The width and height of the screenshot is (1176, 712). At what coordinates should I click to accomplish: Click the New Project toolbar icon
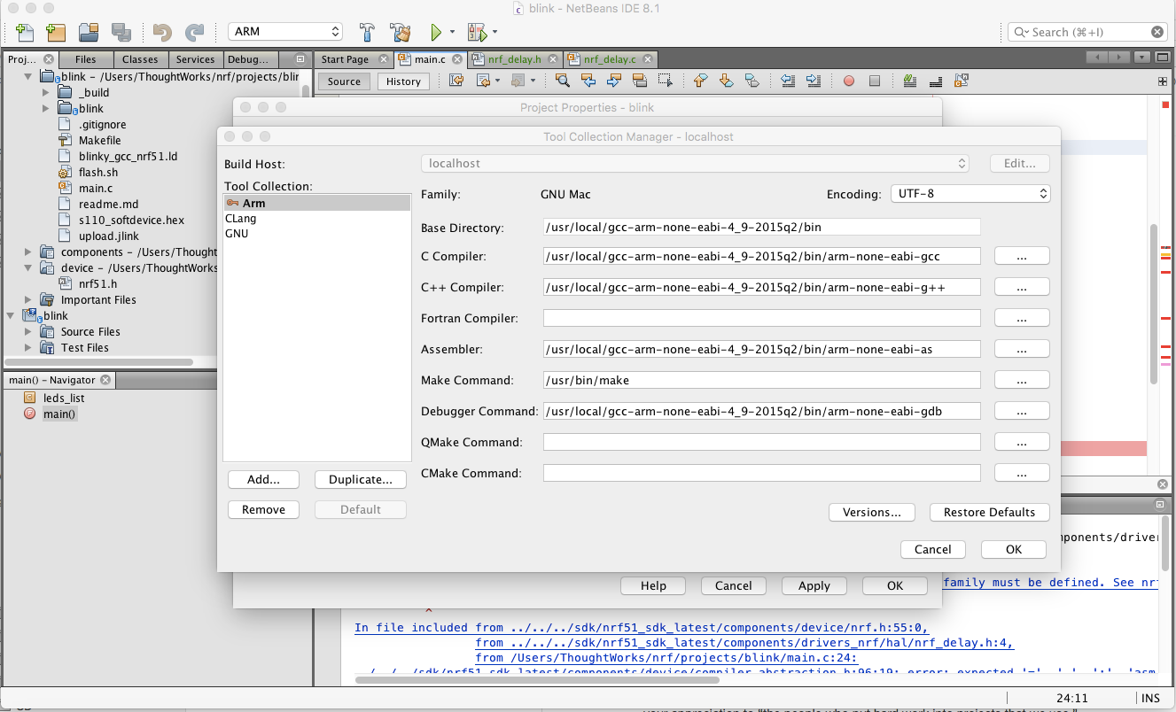coord(56,32)
